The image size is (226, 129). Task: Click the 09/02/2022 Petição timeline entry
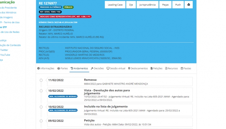[x=119, y=122]
